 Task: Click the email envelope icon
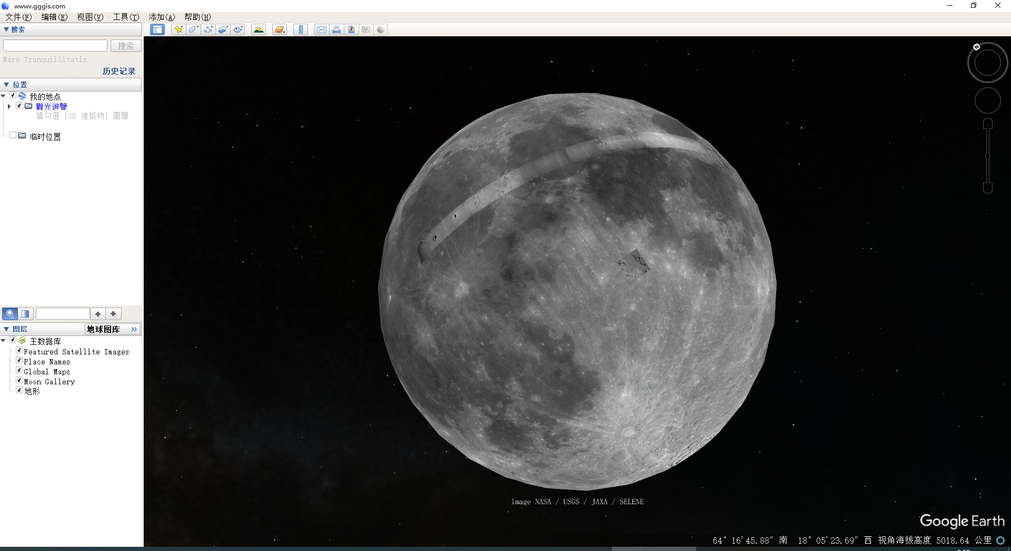[321, 29]
